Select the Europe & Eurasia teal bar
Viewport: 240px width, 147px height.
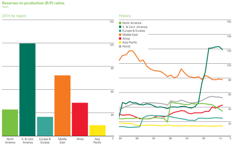click(x=45, y=126)
